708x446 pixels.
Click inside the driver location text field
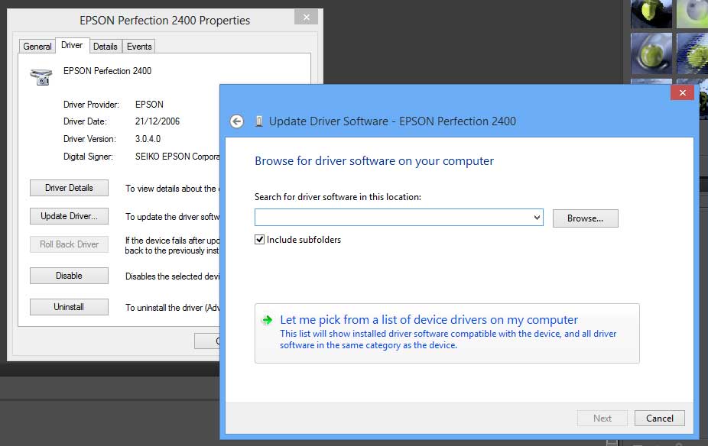391,218
